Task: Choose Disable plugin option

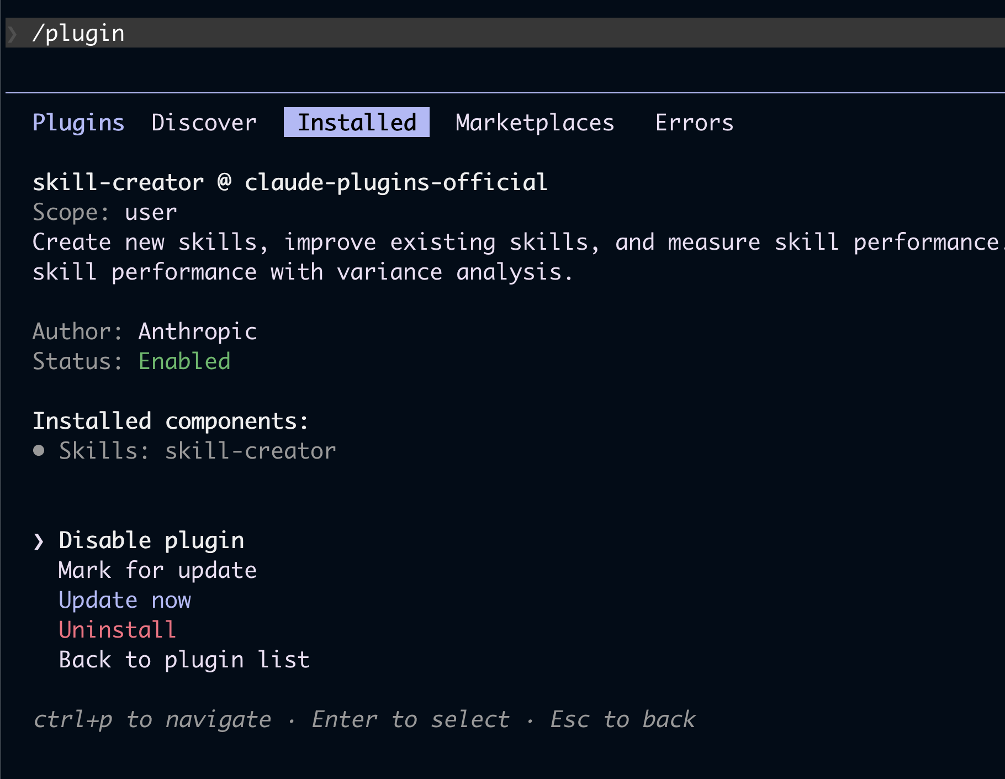Action: pos(151,540)
